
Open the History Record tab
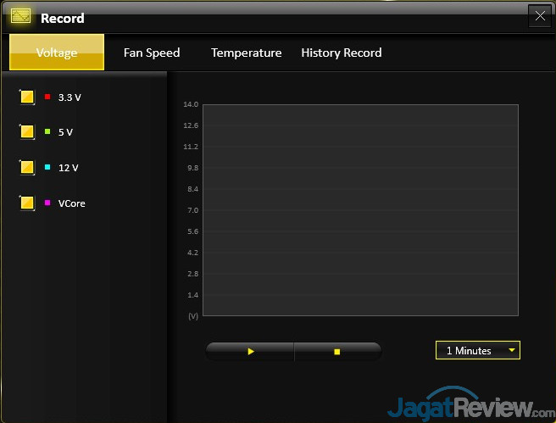342,53
